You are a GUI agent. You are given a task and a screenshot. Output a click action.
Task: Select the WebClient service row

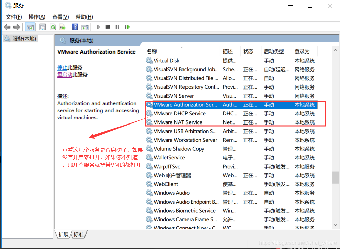pyautogui.click(x=231, y=184)
